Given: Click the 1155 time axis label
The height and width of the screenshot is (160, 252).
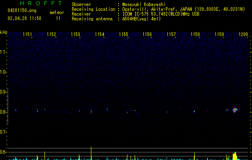Looking at the screenshot, I should point(123,34).
